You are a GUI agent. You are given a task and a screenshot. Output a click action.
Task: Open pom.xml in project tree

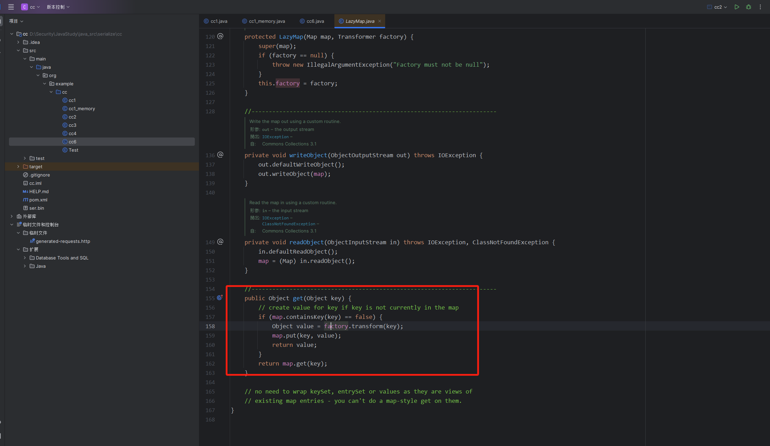38,200
